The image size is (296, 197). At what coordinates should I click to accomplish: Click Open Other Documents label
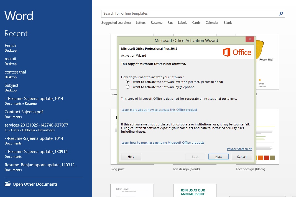(x=35, y=184)
